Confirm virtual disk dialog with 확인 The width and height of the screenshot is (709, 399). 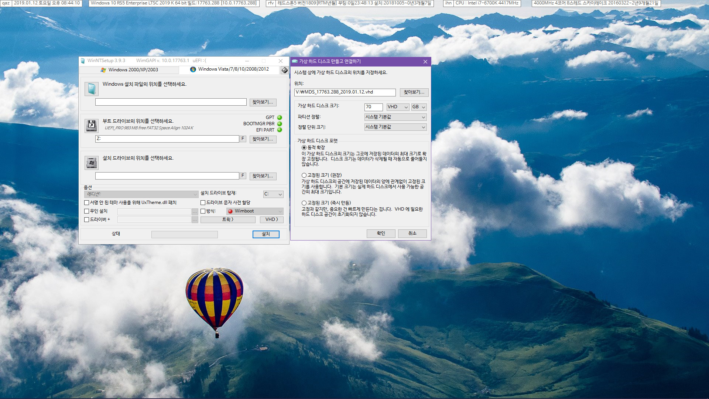[x=381, y=233]
